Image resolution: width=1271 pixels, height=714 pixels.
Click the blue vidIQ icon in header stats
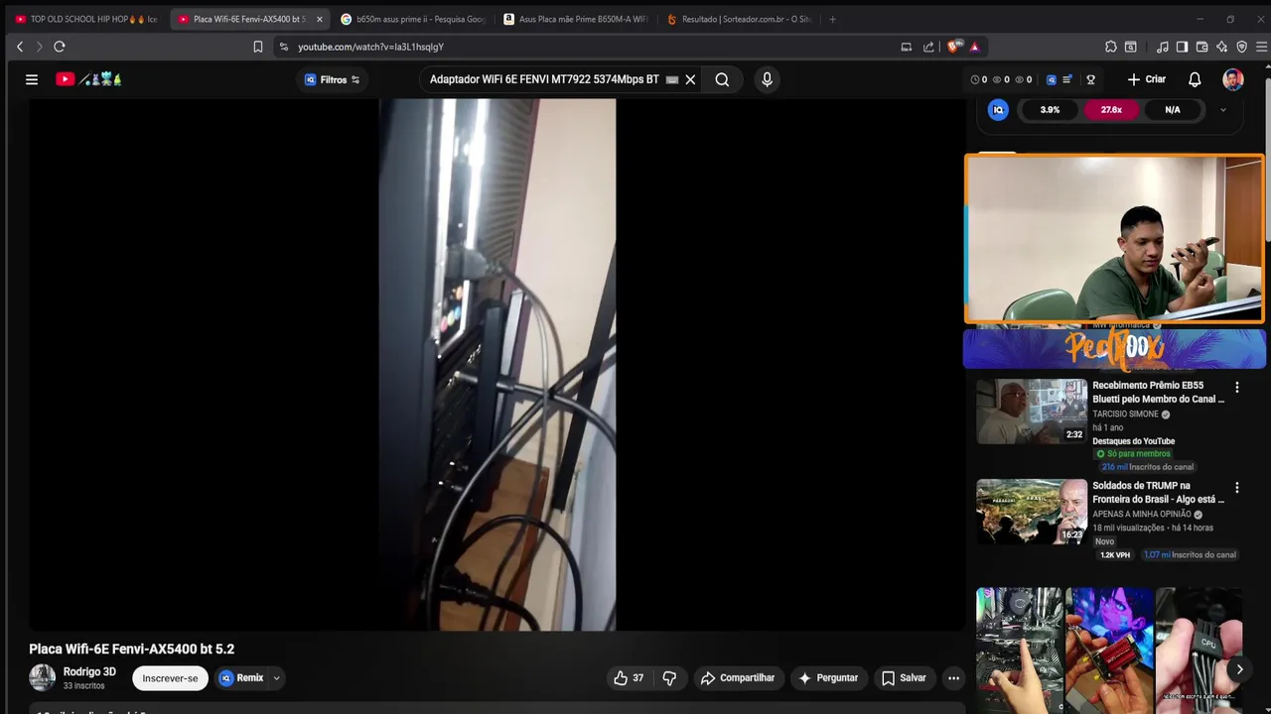pos(1052,79)
